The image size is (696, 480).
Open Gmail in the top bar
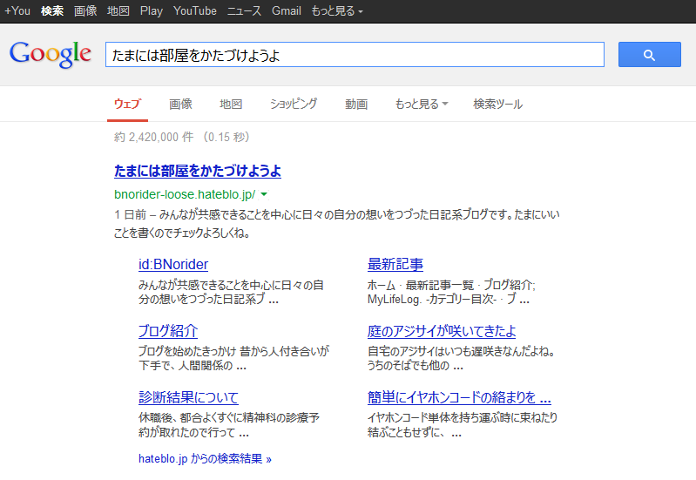[287, 10]
